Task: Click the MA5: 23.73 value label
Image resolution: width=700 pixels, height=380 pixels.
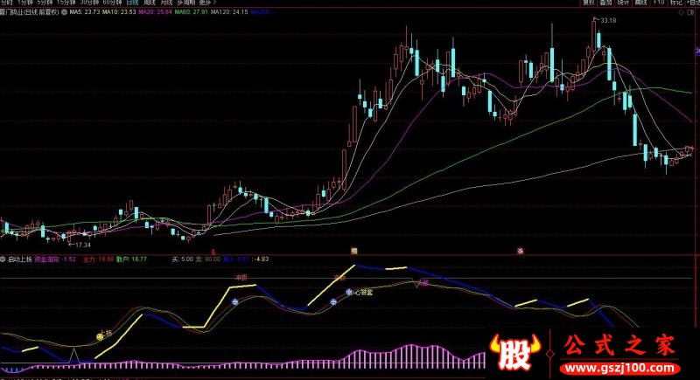Action: pos(85,12)
